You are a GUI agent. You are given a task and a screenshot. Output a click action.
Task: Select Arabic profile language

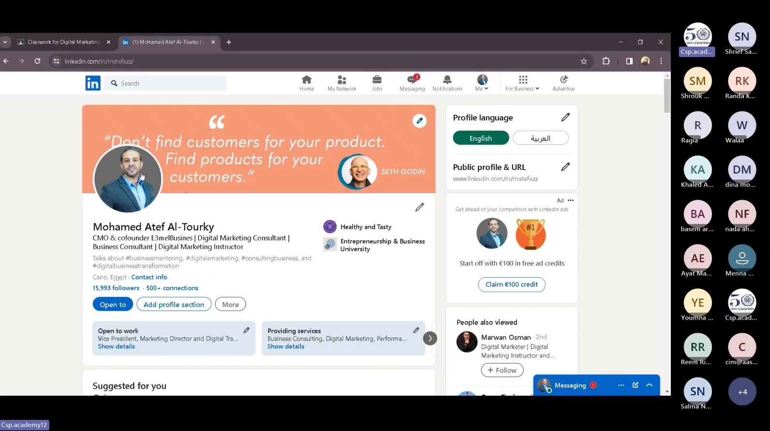(541, 138)
